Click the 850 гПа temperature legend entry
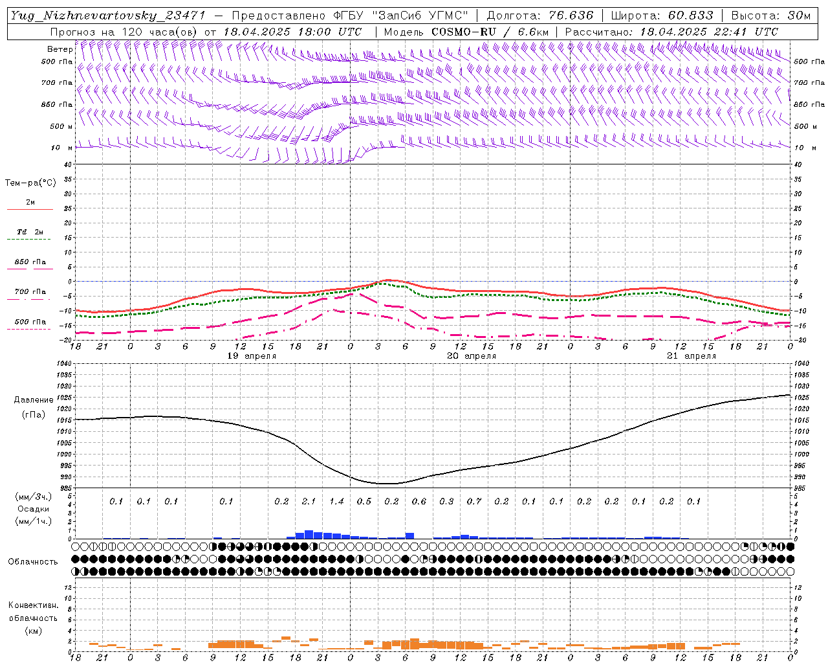 (x=30, y=262)
